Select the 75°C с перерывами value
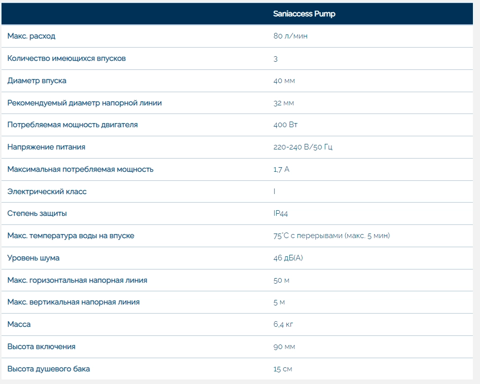The image size is (480, 384). point(331,236)
